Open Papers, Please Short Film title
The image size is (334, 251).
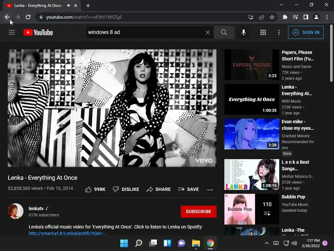coord(298,56)
